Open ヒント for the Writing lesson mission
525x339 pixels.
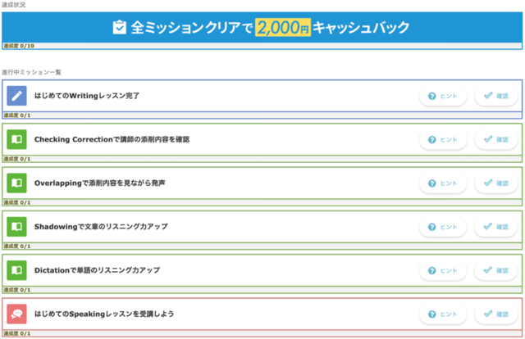click(443, 96)
